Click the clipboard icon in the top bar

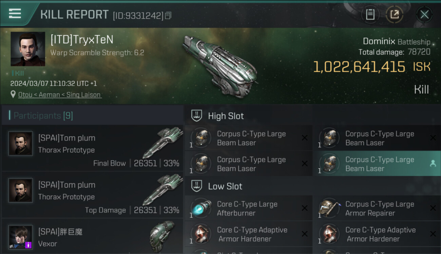click(370, 15)
